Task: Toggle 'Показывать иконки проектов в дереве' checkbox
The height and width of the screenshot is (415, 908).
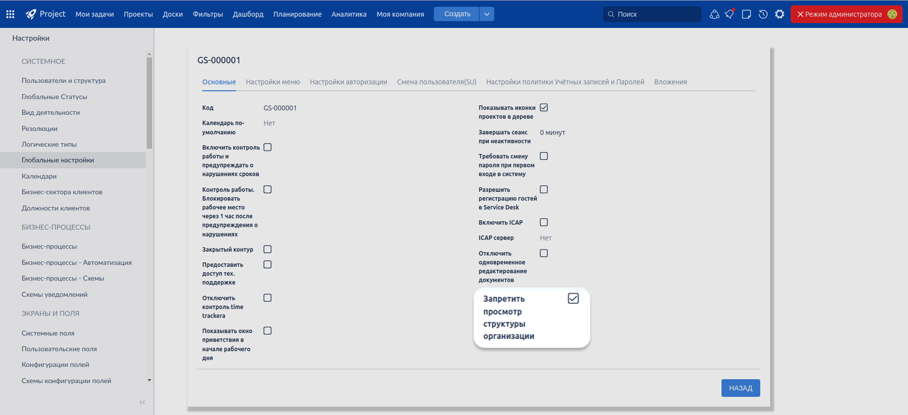Action: pos(544,107)
